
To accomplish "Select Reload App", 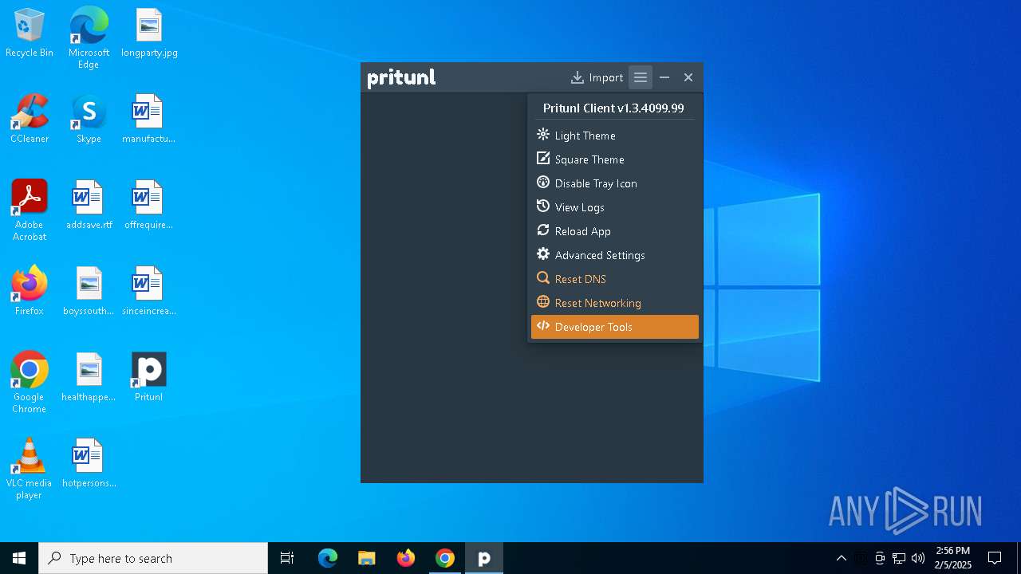I will click(x=615, y=231).
